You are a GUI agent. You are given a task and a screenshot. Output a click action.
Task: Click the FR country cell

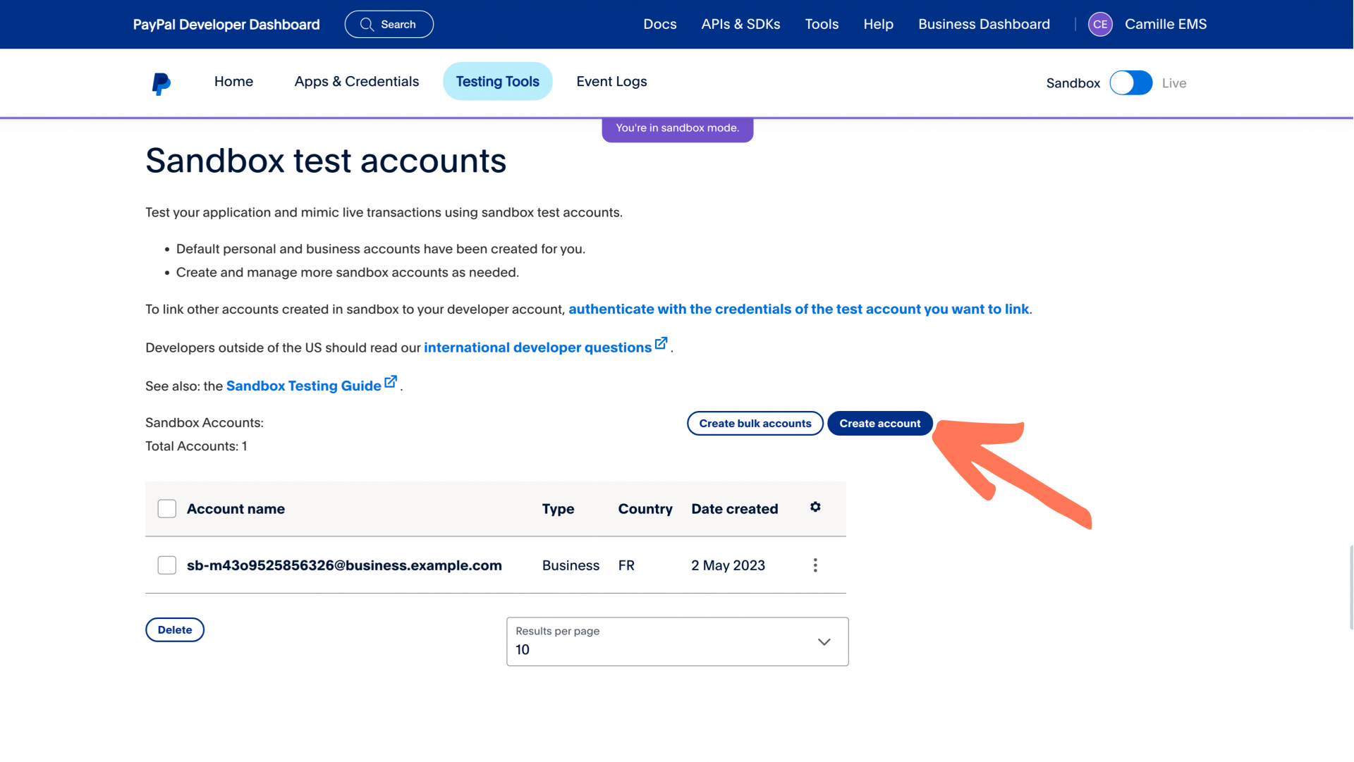(x=626, y=565)
